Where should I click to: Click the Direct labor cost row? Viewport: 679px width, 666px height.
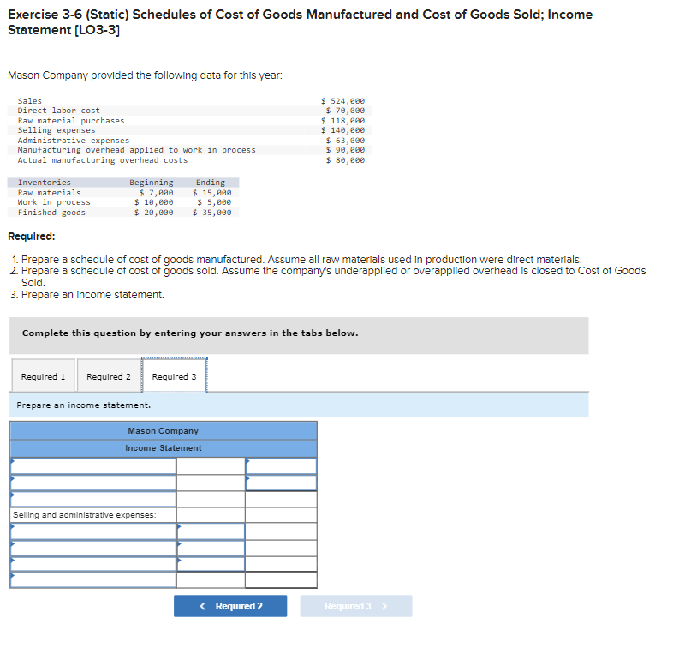point(190,111)
